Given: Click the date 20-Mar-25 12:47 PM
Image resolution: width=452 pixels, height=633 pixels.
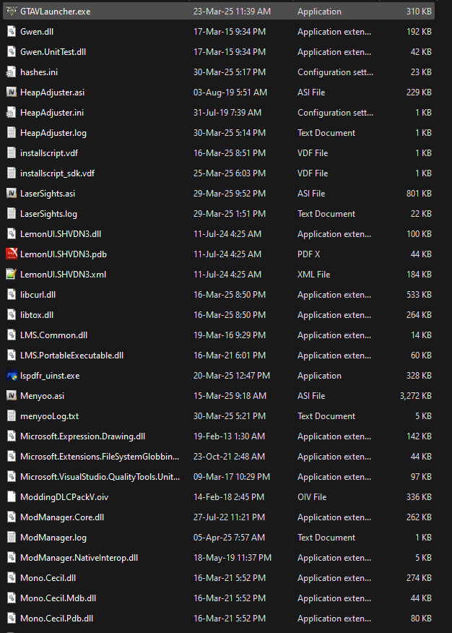Looking at the screenshot, I should click(232, 376).
